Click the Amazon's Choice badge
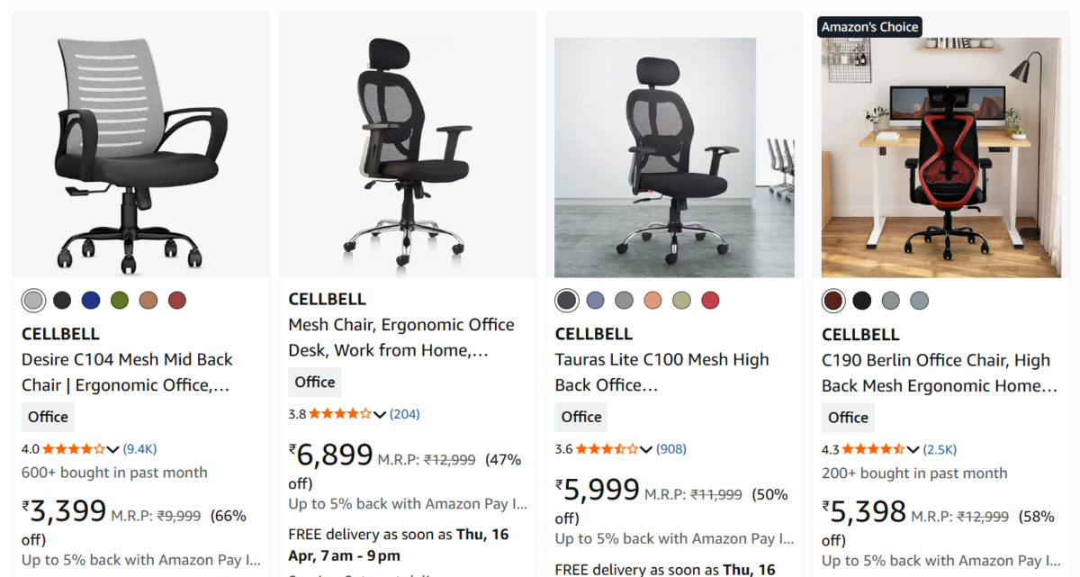The height and width of the screenshot is (577, 1080). point(869,27)
